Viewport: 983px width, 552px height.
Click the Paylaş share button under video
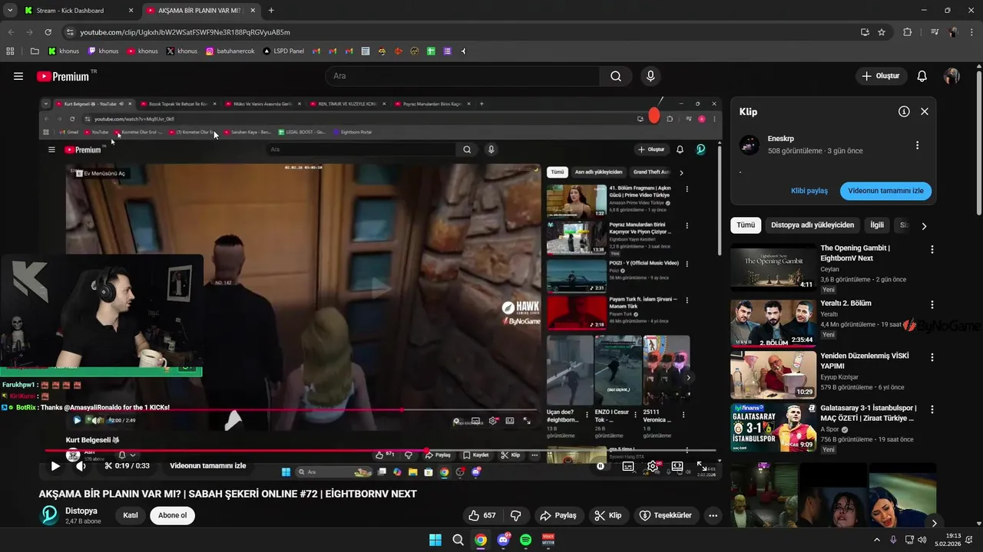[558, 515]
